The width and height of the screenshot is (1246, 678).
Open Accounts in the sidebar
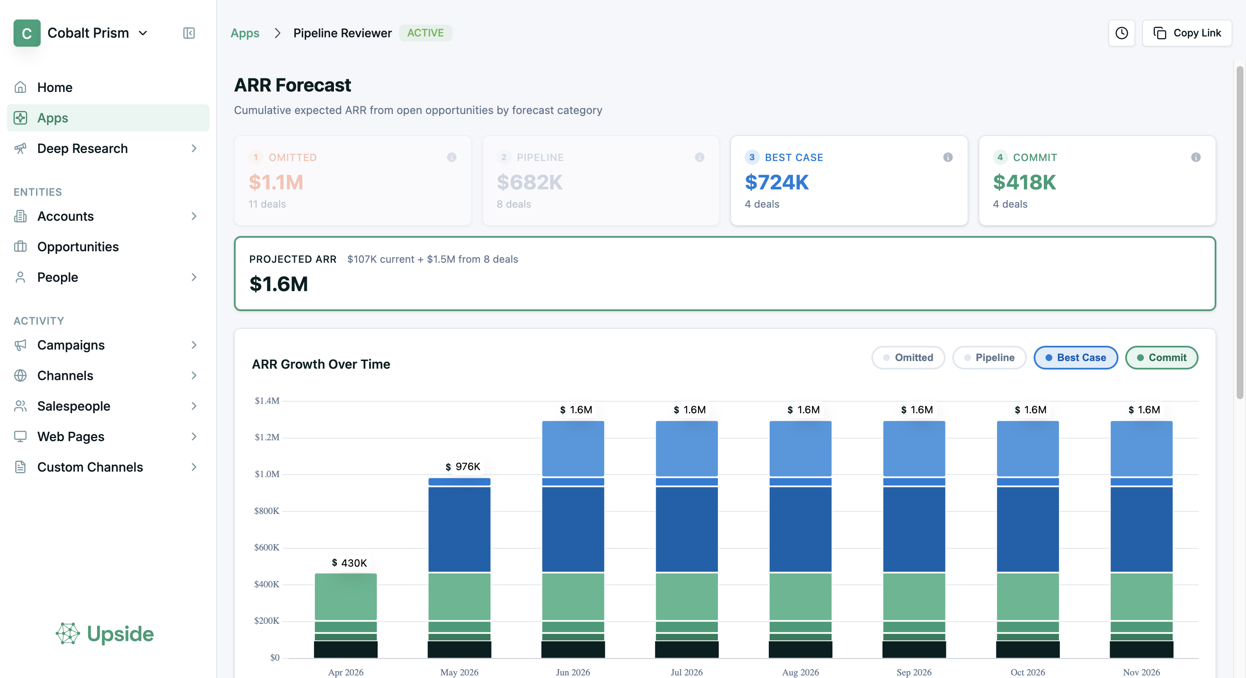click(108, 216)
